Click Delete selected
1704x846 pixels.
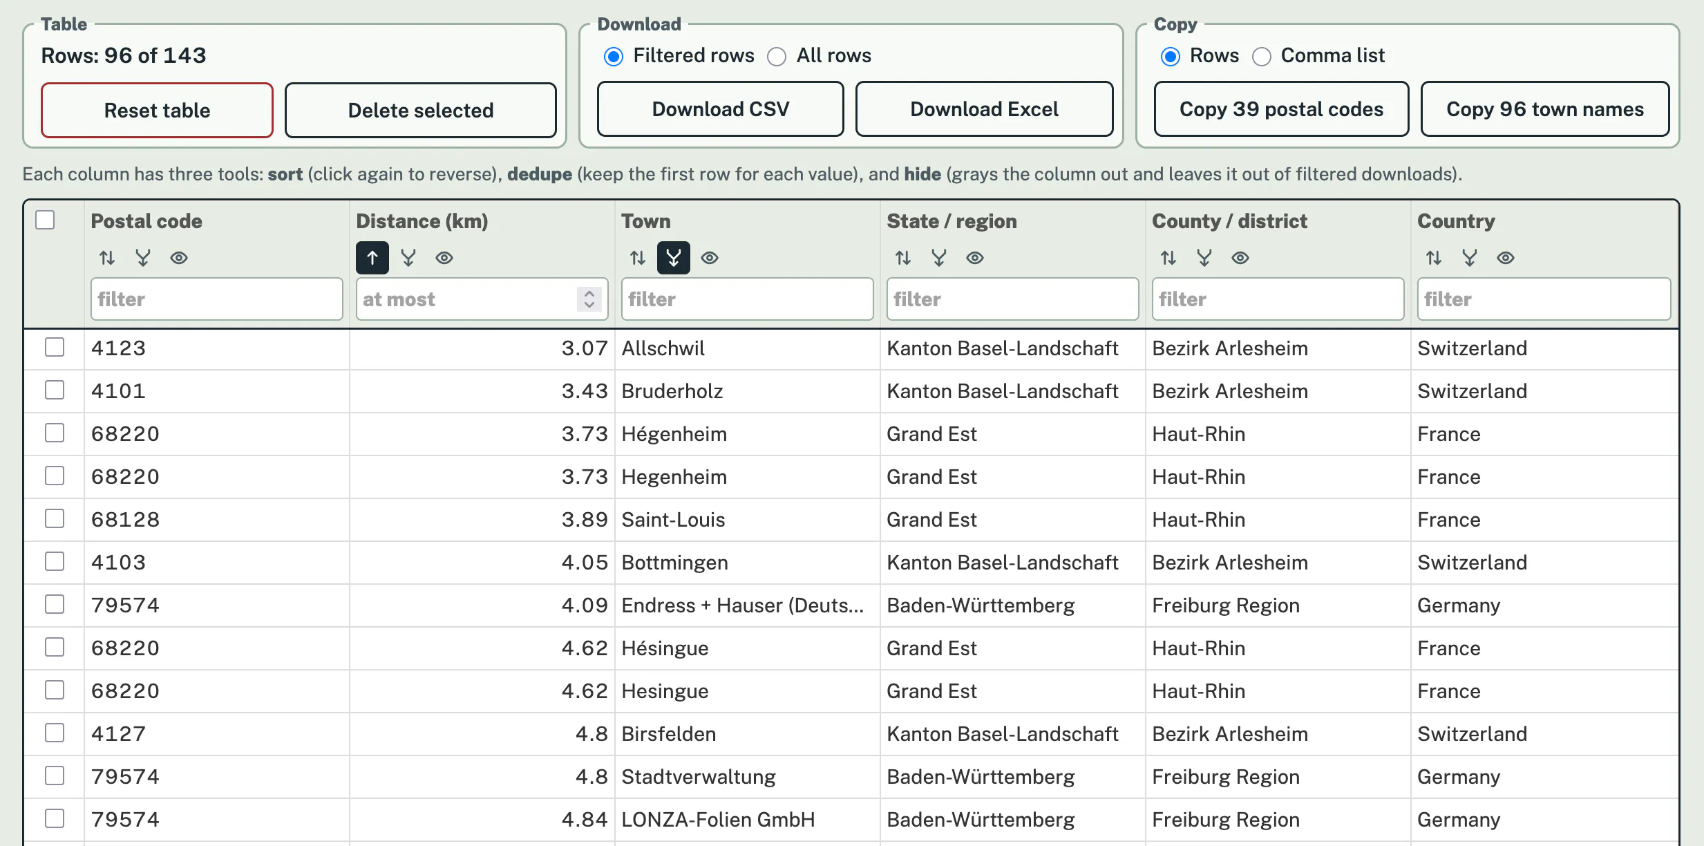[x=421, y=110]
